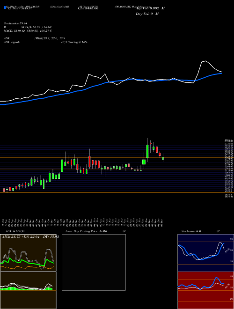
Task: Click the white line's peak on the upper chart
Action: [x=205, y=61]
